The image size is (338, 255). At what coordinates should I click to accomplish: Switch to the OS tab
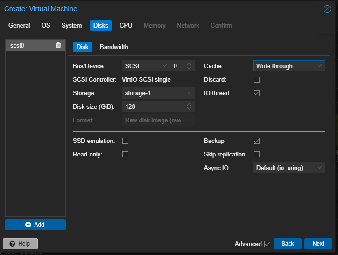coord(46,26)
